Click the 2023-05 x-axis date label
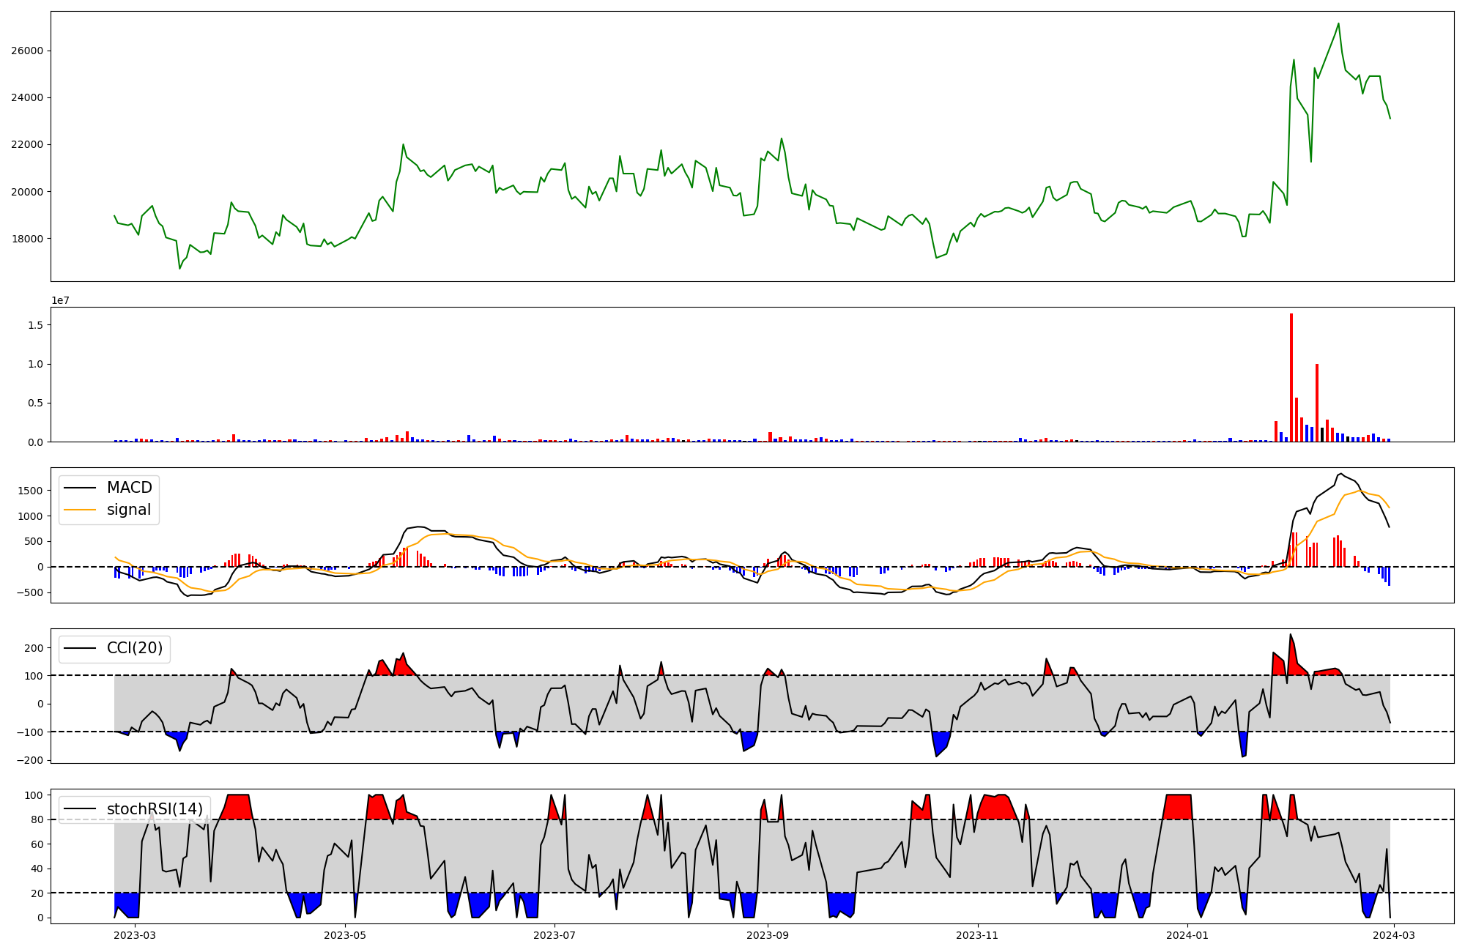This screenshot has height=952, width=1465. tap(344, 935)
